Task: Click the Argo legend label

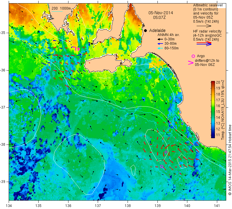Action: [201, 56]
